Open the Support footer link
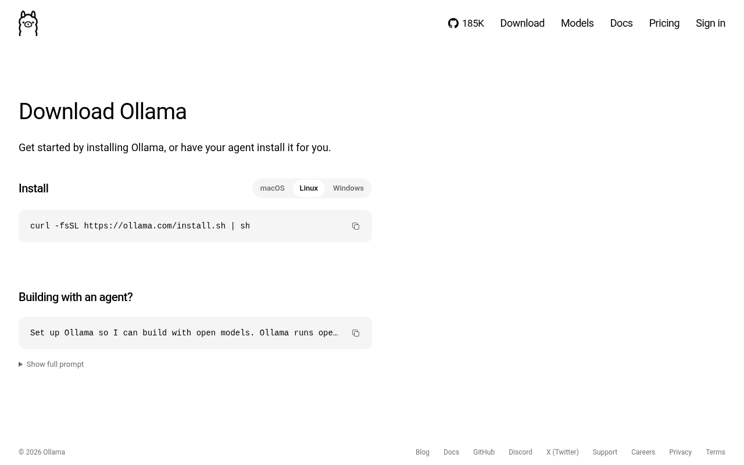Image resolution: width=744 pixels, height=465 pixels. [604, 452]
